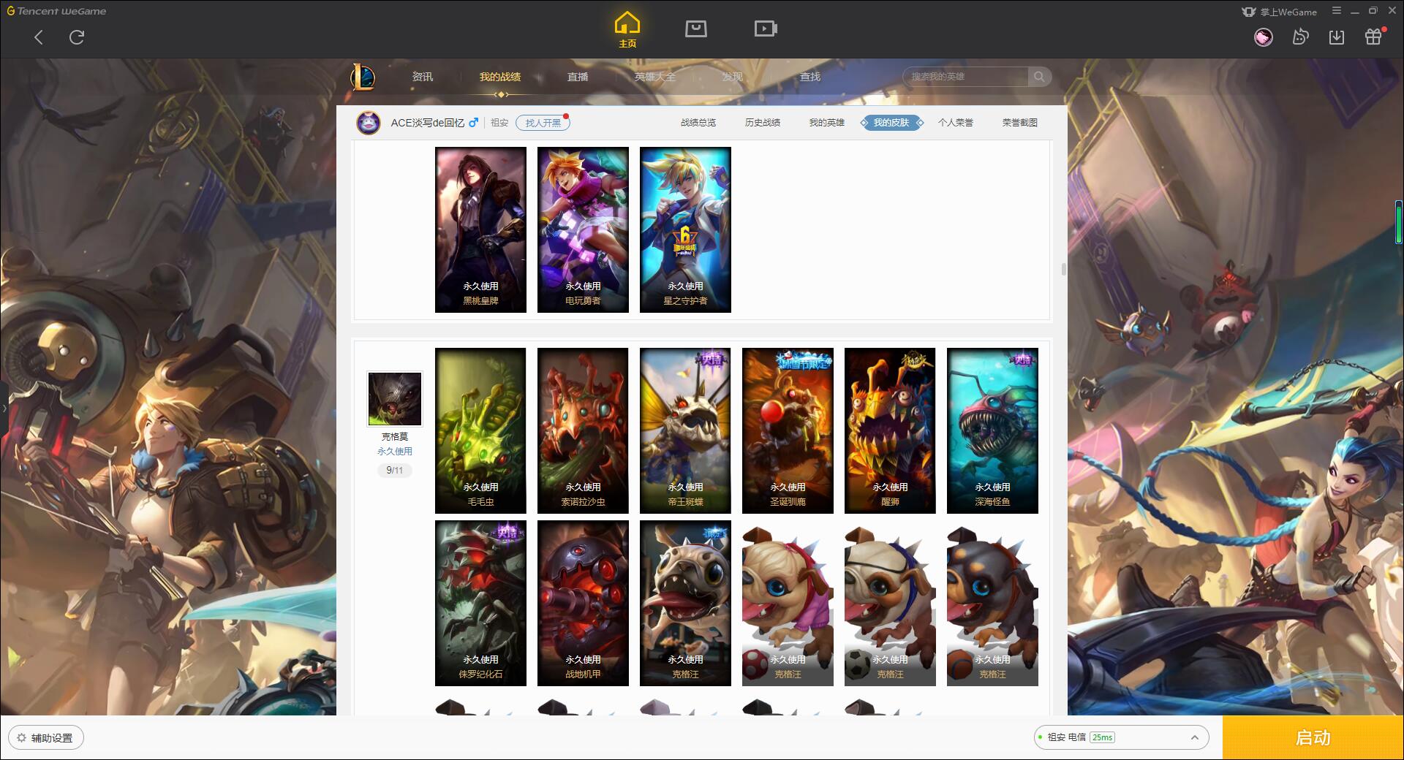Switch to the 查找 tab

810,77
